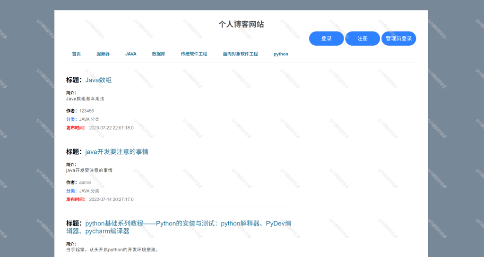Click the 注册 register button

363,39
